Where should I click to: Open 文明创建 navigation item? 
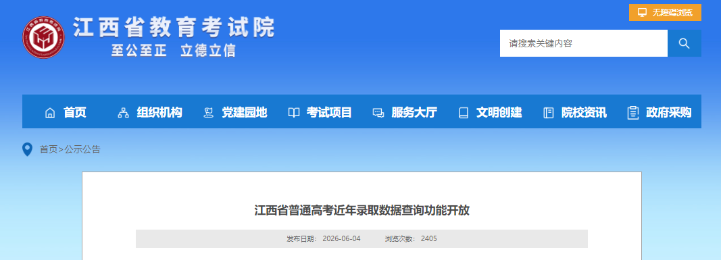click(x=499, y=113)
